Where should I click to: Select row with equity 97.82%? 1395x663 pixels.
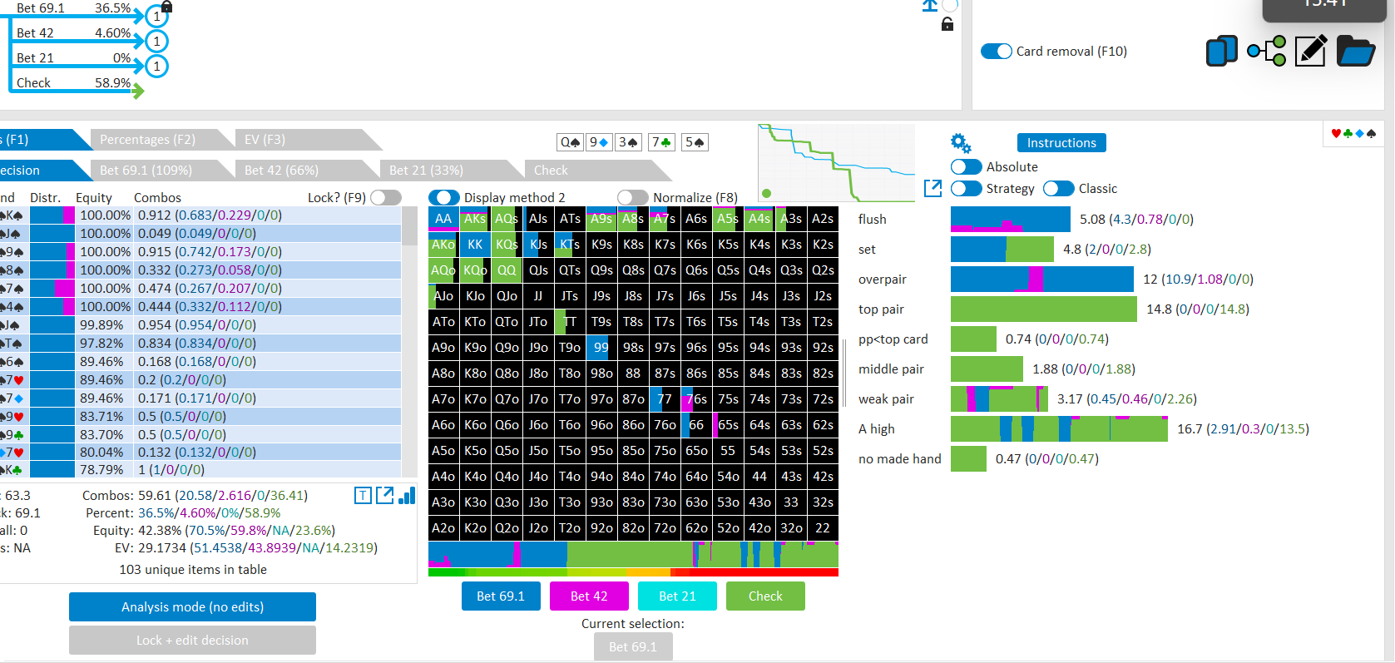[200, 344]
